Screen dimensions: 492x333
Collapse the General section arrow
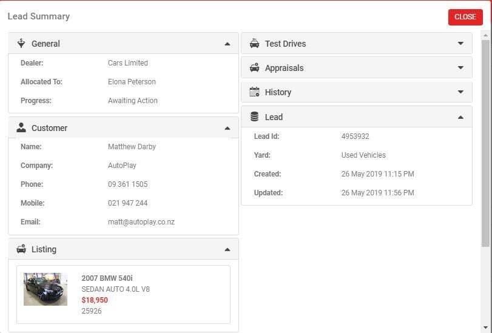[227, 44]
